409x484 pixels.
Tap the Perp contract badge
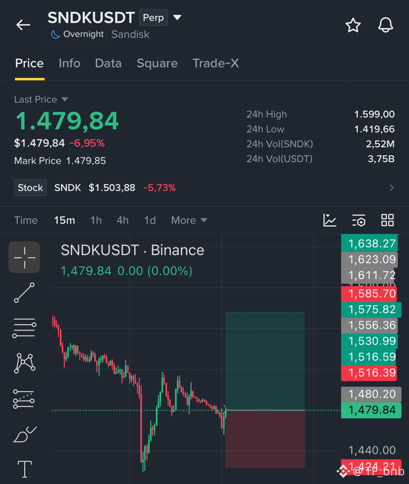coord(154,18)
